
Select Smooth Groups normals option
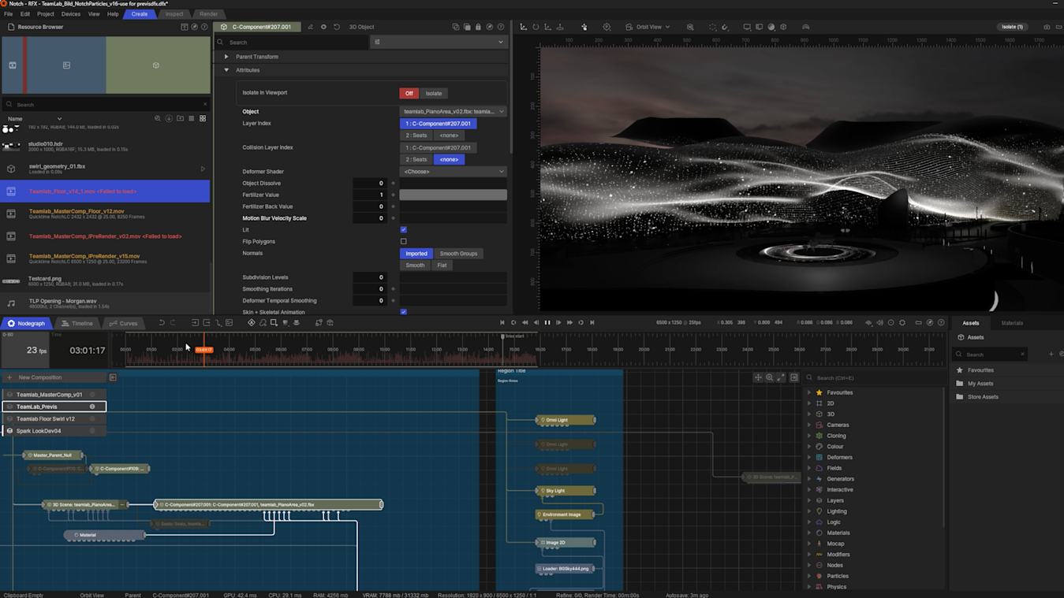pos(458,254)
